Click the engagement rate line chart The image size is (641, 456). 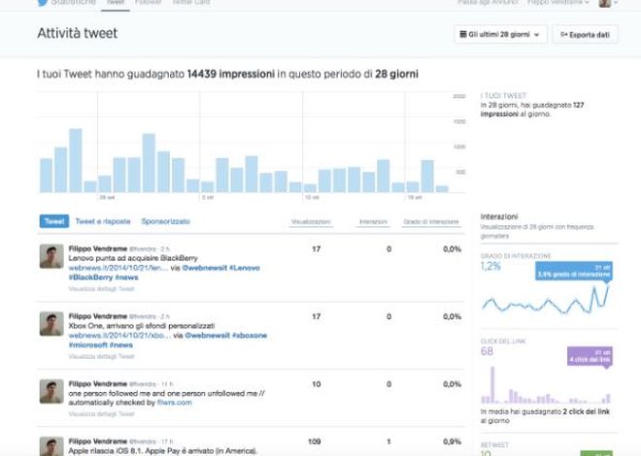click(546, 300)
